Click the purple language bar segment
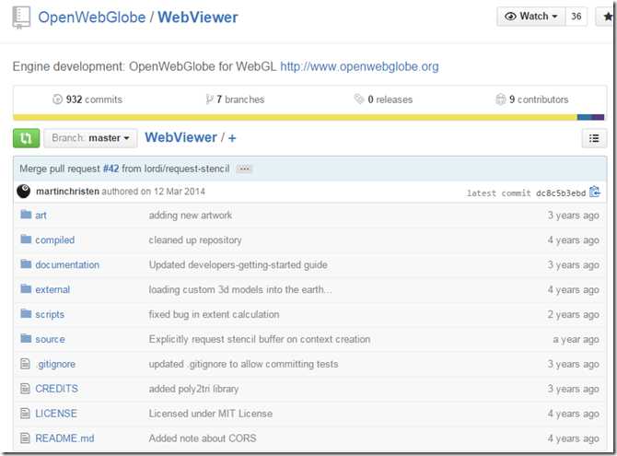Screen dimensions: 617x456 pyautogui.click(x=598, y=117)
